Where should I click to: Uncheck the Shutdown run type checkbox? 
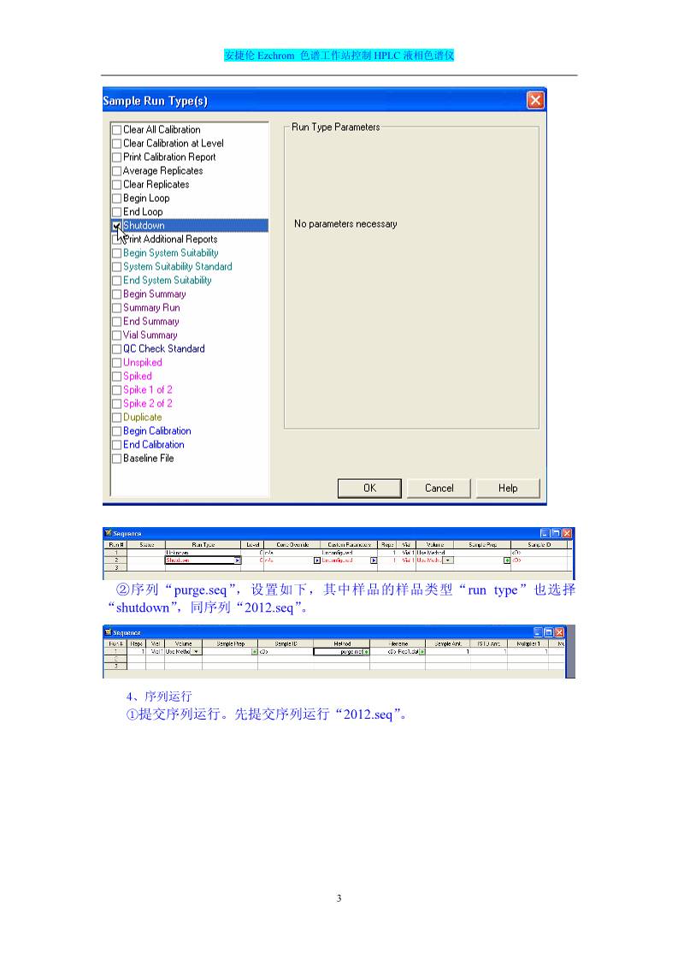pos(116,226)
